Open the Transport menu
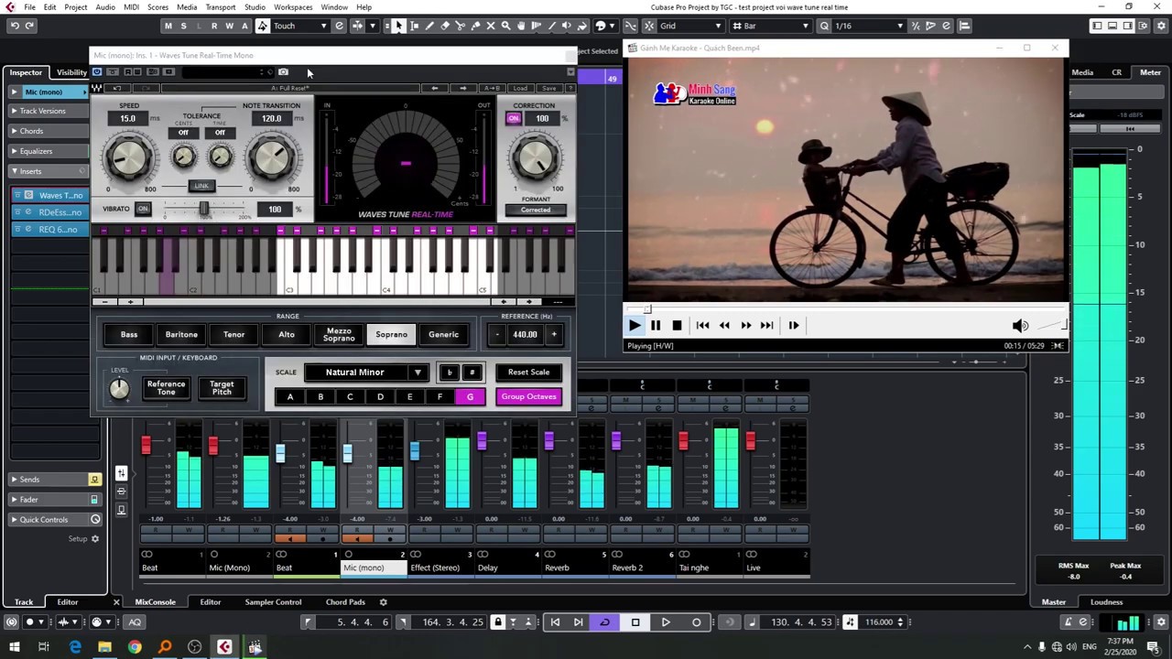 tap(220, 7)
